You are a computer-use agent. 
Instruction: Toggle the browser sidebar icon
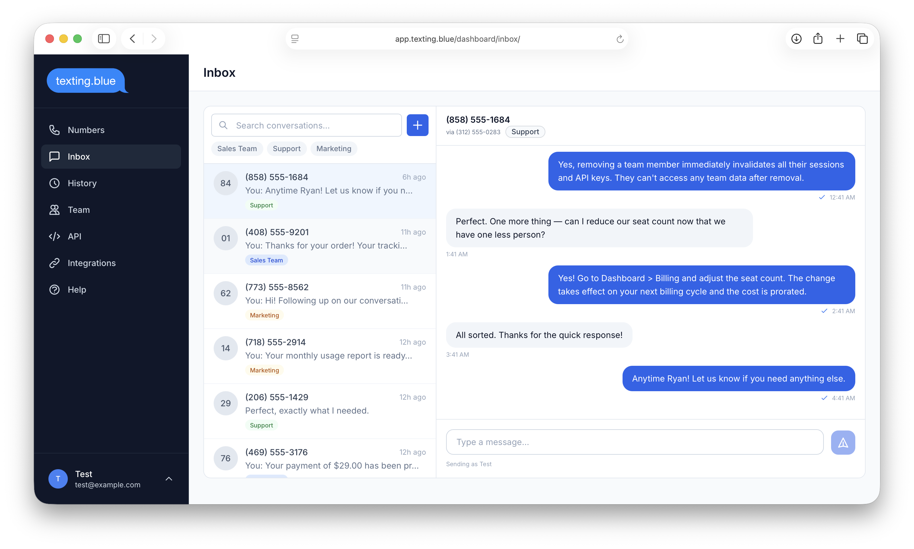(104, 38)
